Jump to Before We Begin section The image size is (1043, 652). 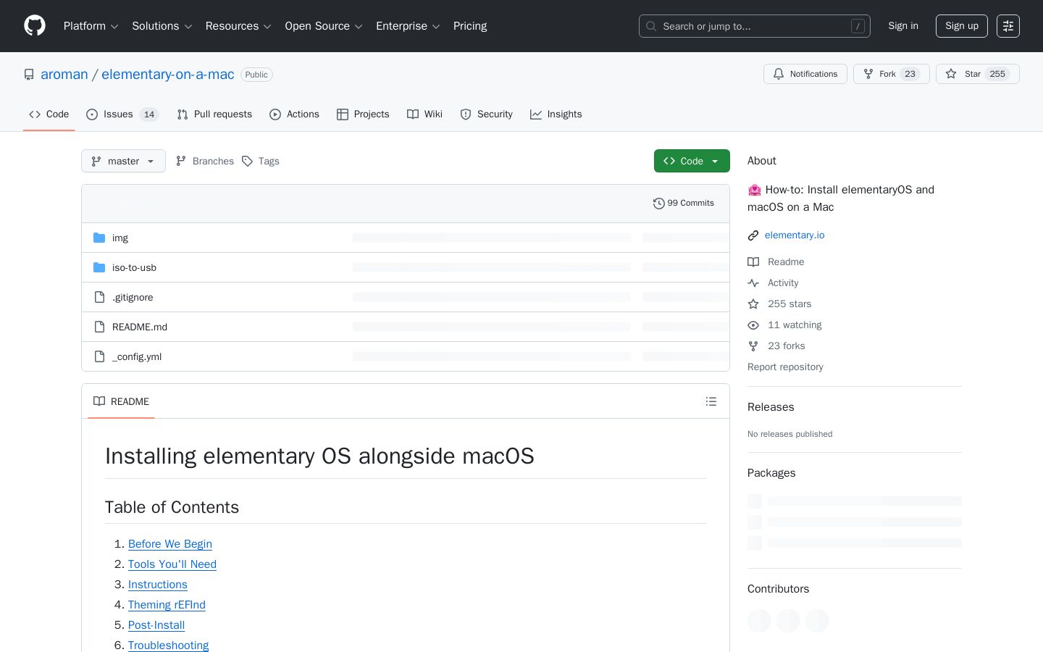(x=170, y=544)
